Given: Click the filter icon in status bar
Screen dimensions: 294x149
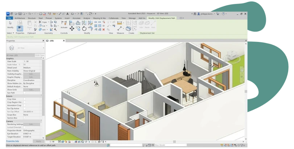Looking at the screenshot, I should 242,145.
